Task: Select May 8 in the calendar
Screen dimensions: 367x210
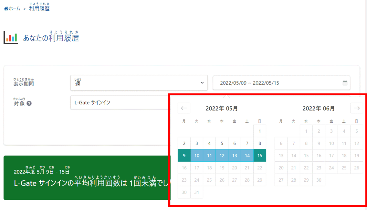Action: [x=259, y=143]
